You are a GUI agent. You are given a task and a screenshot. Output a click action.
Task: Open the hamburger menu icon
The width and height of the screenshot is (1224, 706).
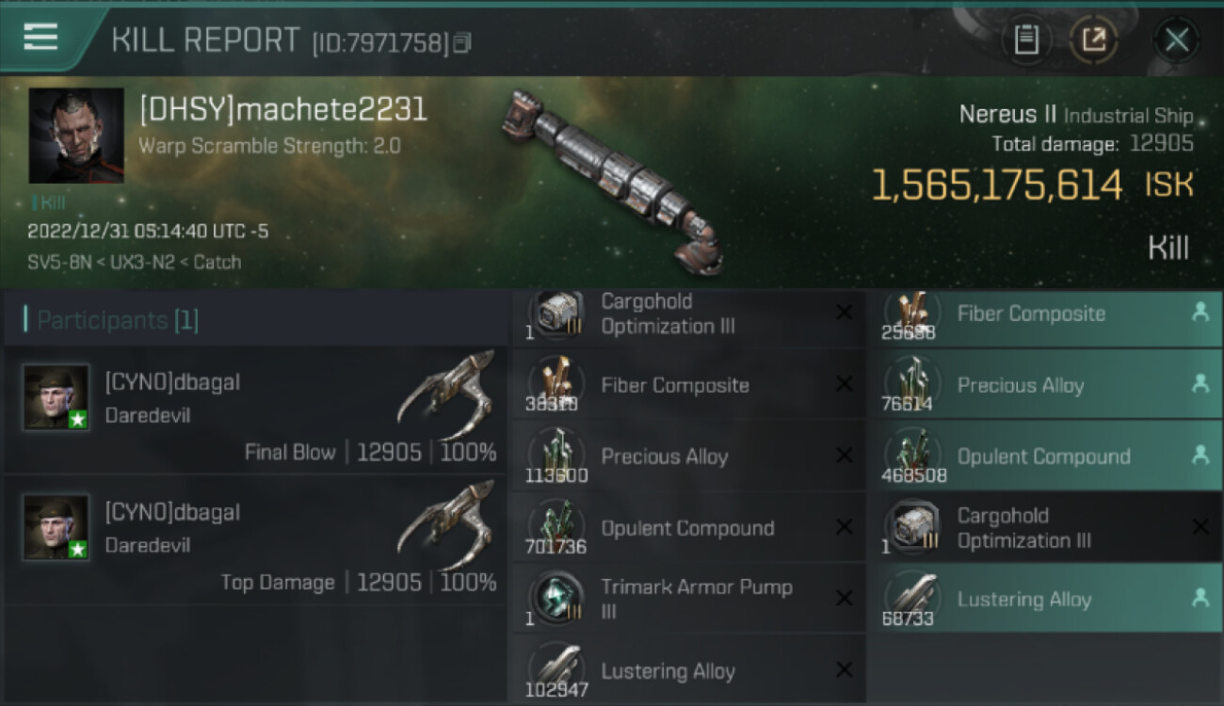point(40,37)
